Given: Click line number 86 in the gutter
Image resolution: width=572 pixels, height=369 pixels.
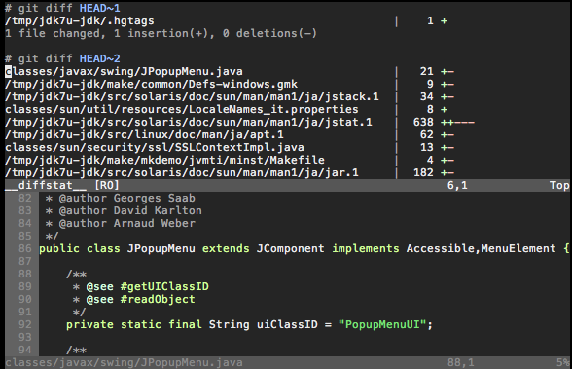Looking at the screenshot, I should coord(25,248).
